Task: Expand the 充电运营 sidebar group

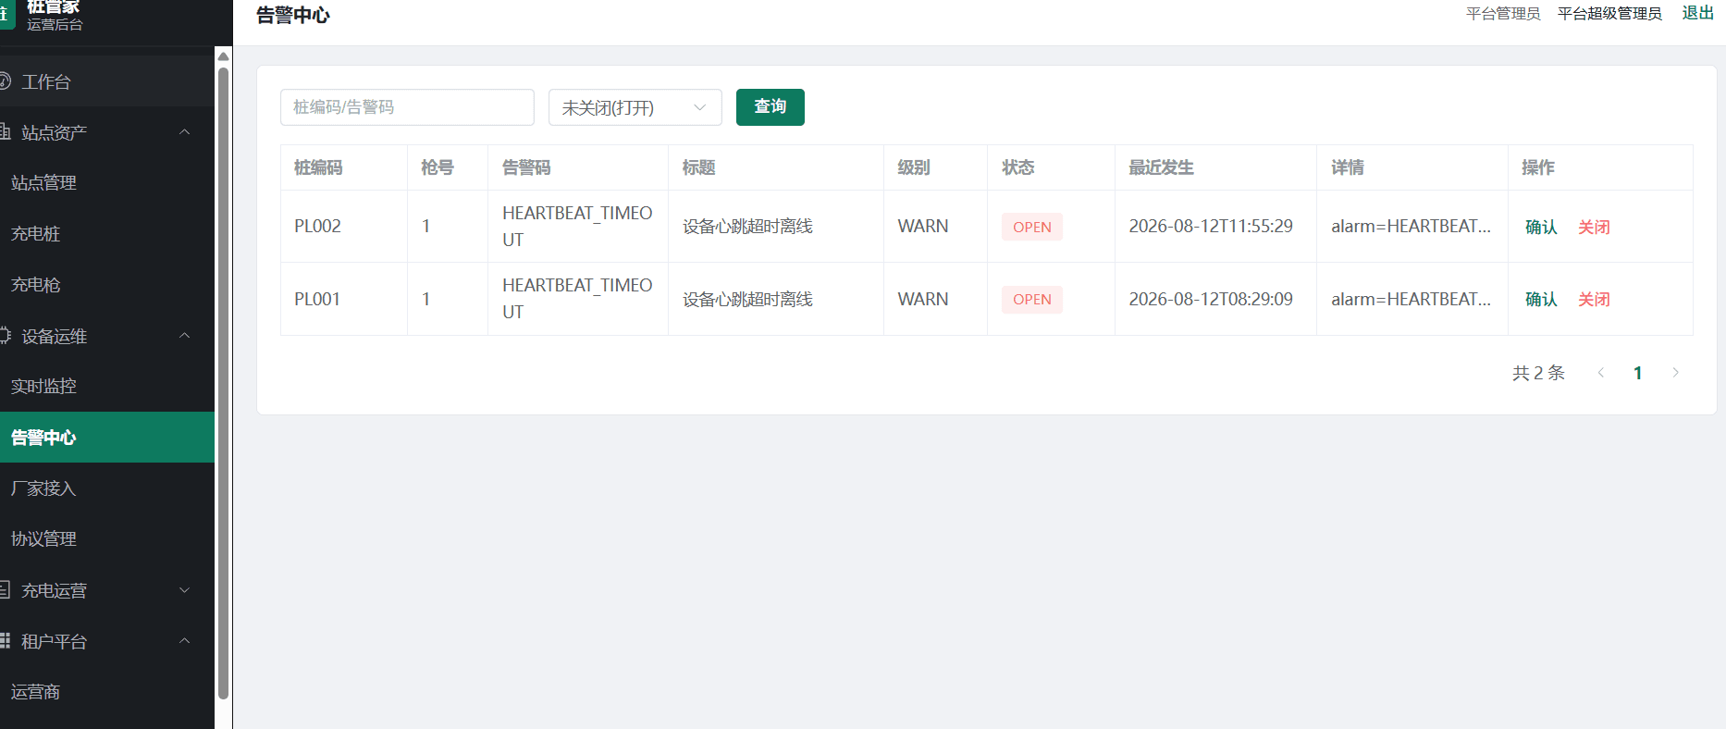Action: 107,590
